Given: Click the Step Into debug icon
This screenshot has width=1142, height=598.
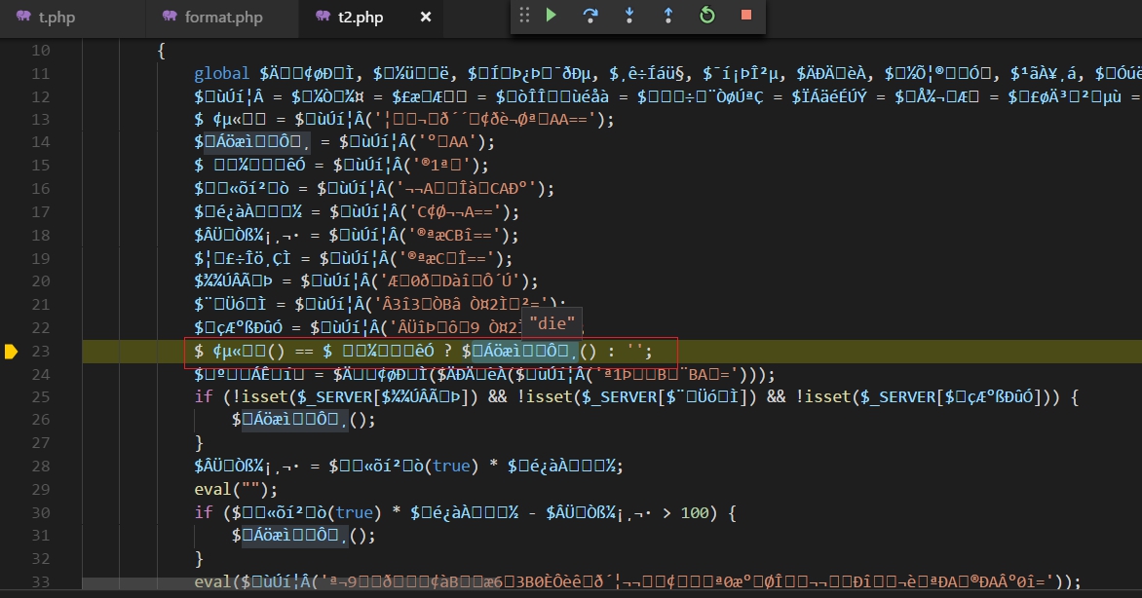Looking at the screenshot, I should (x=629, y=16).
